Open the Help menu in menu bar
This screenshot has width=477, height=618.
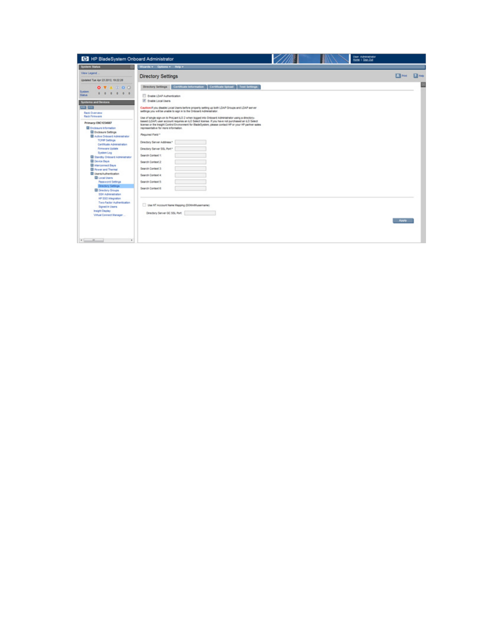(x=179, y=67)
